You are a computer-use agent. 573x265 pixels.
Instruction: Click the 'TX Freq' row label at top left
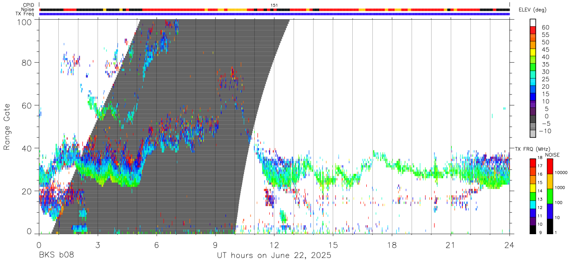26,14
